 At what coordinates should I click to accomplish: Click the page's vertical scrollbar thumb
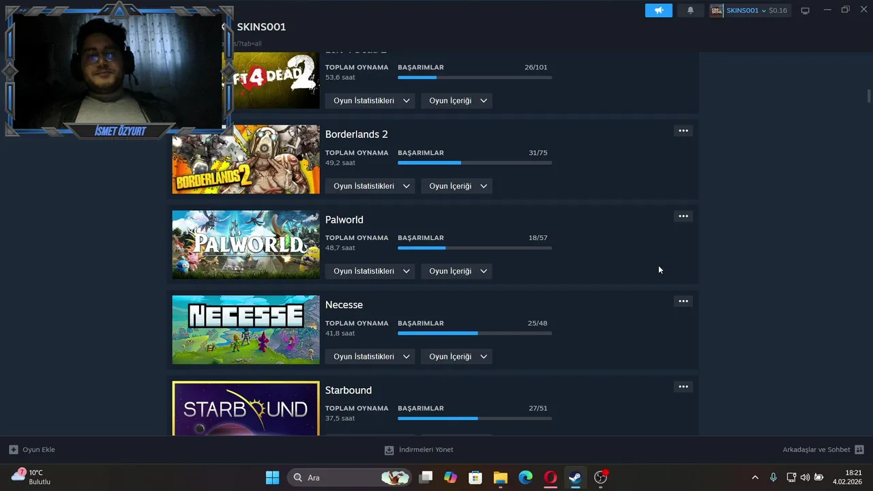coord(869,96)
